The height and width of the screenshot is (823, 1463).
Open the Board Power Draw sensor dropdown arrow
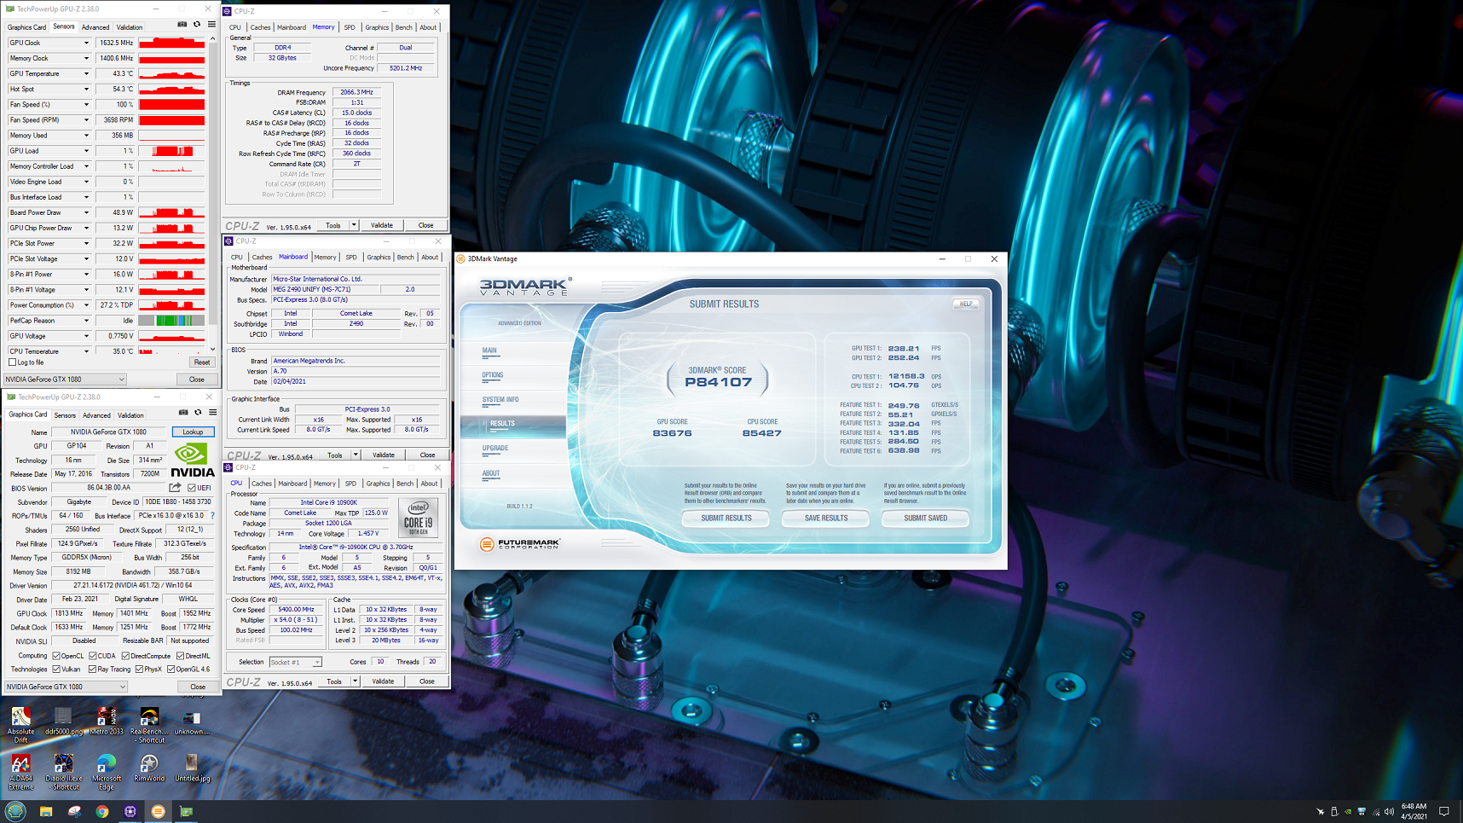[x=86, y=212]
